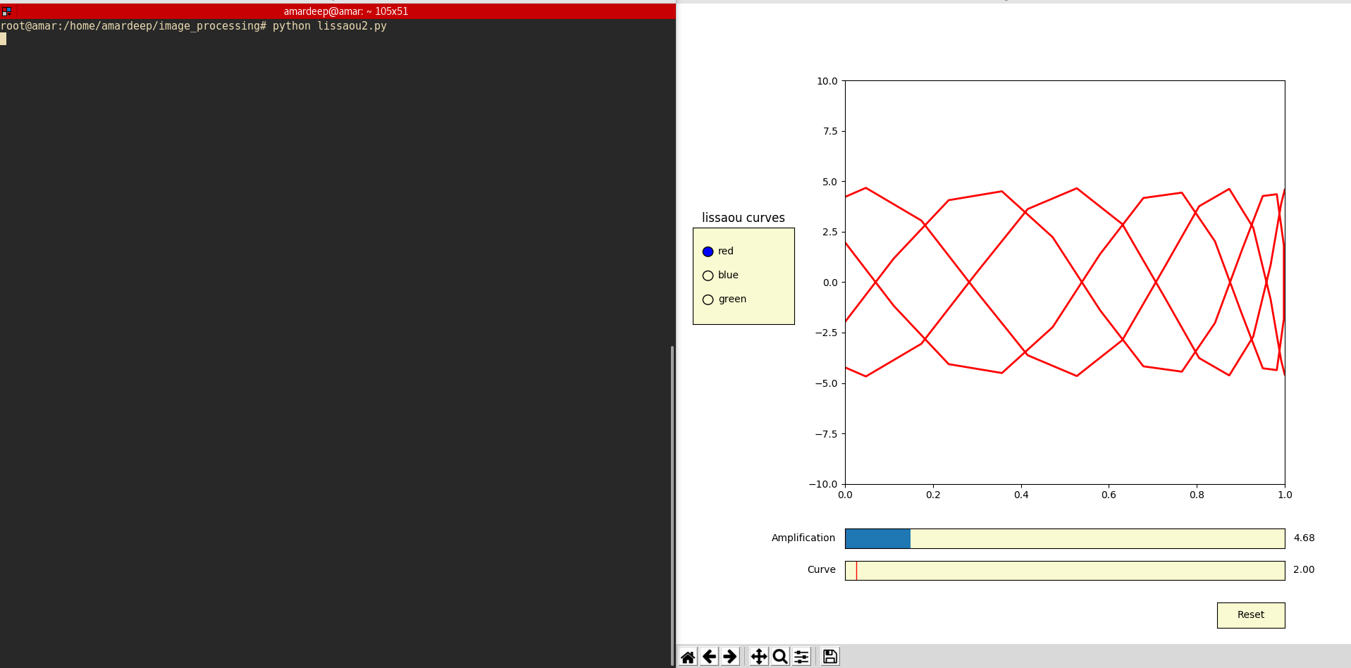Click the Curve value 2.00
This screenshot has height=668, width=1351.
tap(1304, 569)
